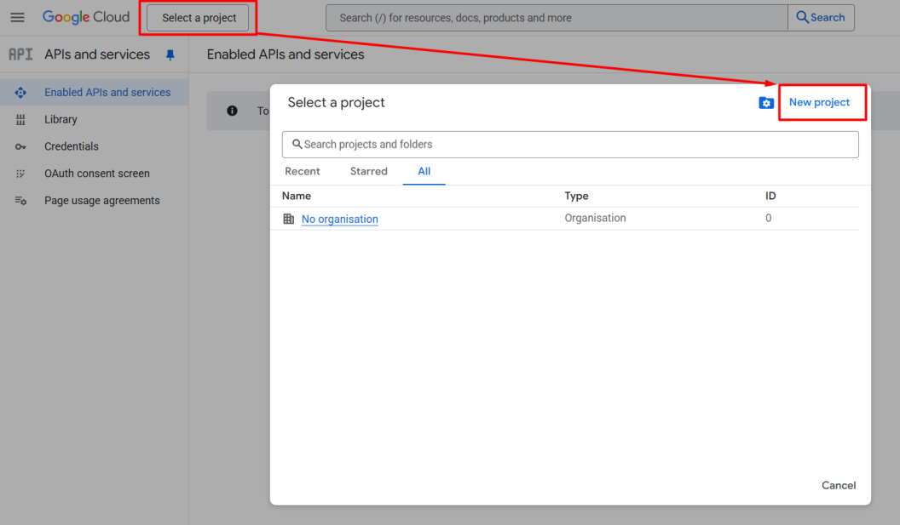This screenshot has width=900, height=525.
Task: Click the OAuth consent screen icon
Action: [x=20, y=173]
